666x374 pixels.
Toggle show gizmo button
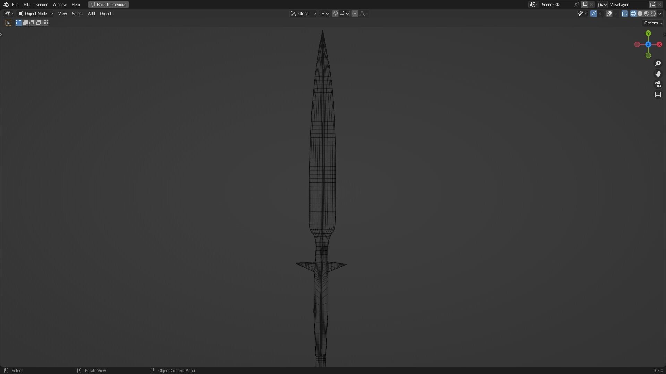click(594, 14)
